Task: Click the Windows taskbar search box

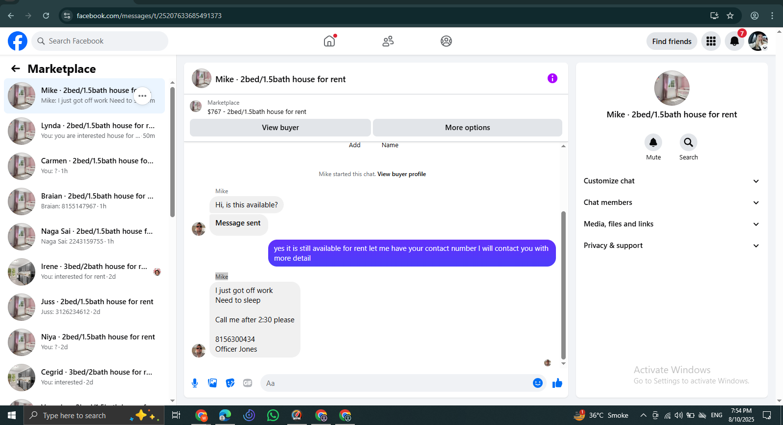Action: click(94, 415)
